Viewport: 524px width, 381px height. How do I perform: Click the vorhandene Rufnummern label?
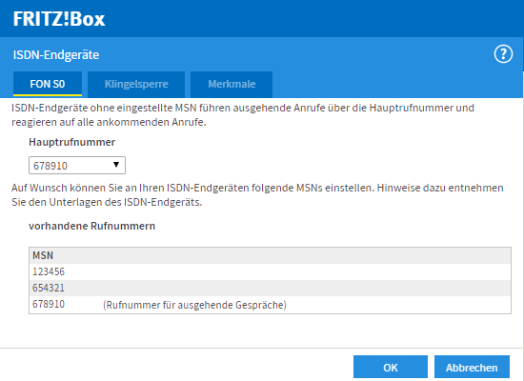91,226
